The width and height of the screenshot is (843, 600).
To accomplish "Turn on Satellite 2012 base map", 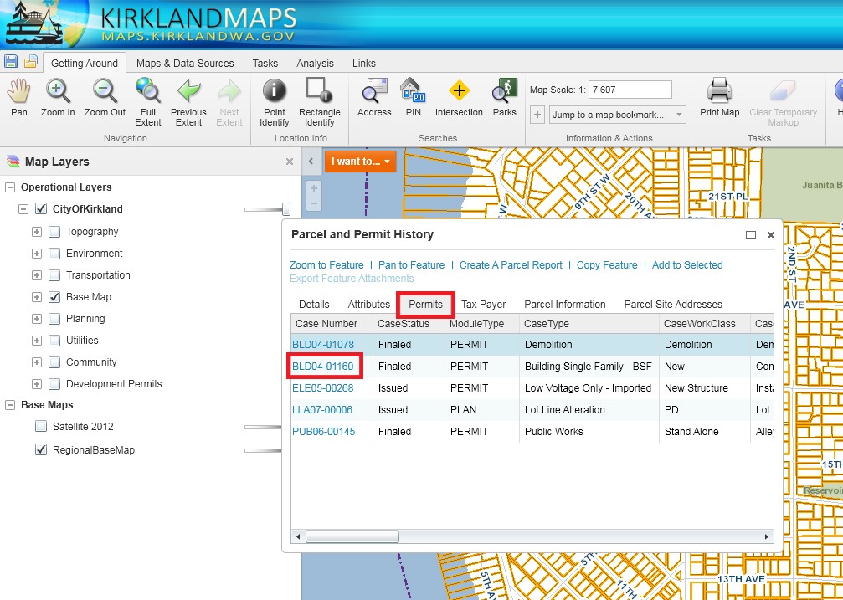I will click(x=41, y=427).
